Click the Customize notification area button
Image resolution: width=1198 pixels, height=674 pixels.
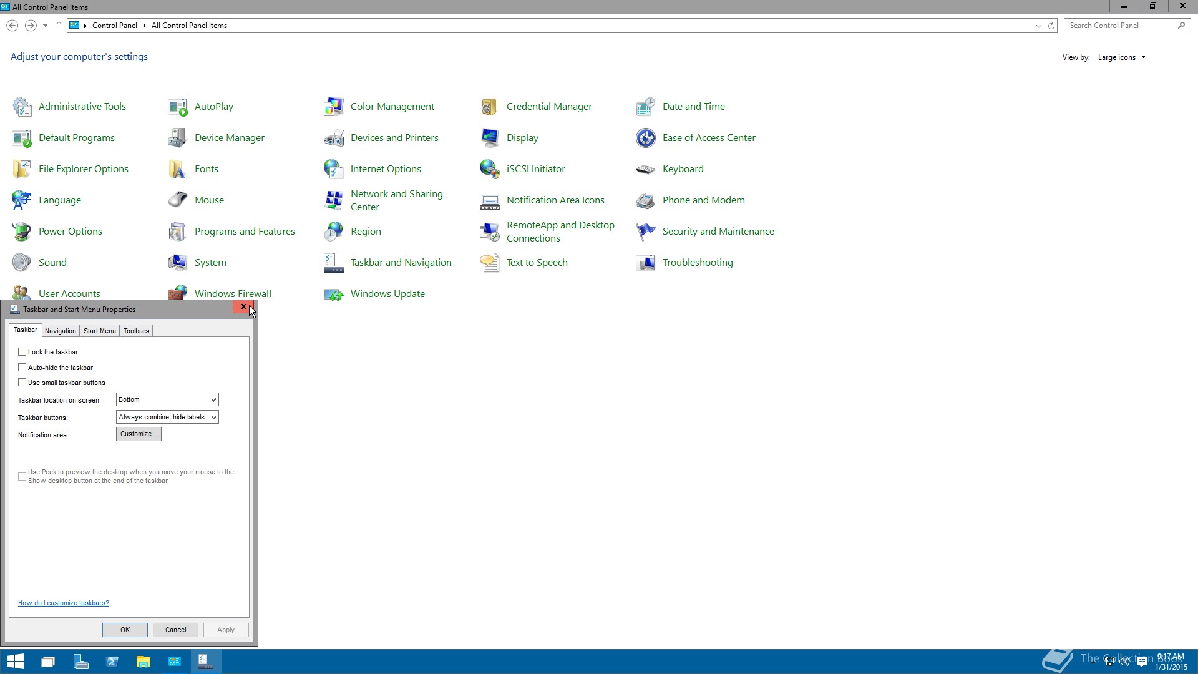pyautogui.click(x=139, y=434)
